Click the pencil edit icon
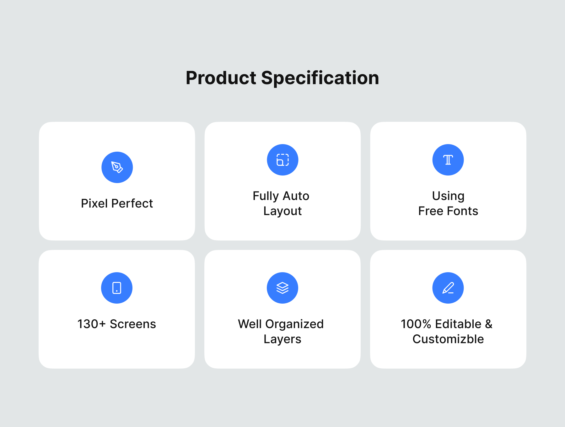Screen dimensions: 565x427 click(448, 288)
